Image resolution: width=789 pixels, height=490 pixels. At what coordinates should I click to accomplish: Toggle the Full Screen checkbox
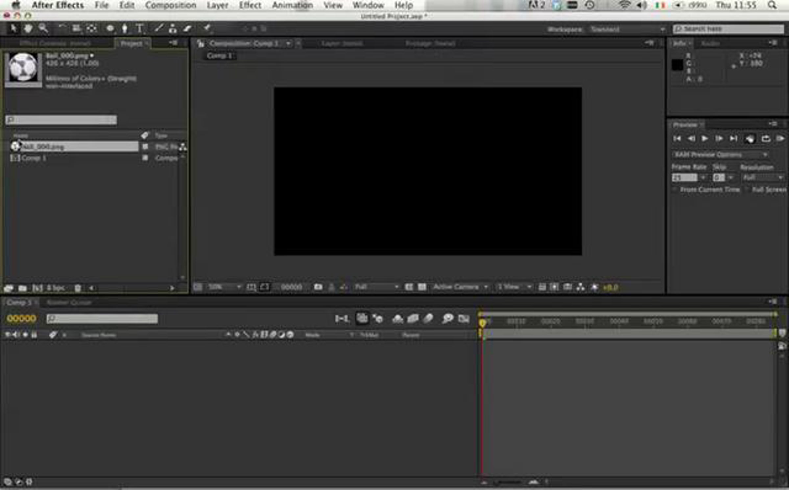pos(747,189)
